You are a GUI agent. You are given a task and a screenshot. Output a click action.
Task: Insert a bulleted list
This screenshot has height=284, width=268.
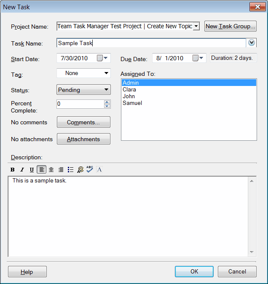coord(70,170)
